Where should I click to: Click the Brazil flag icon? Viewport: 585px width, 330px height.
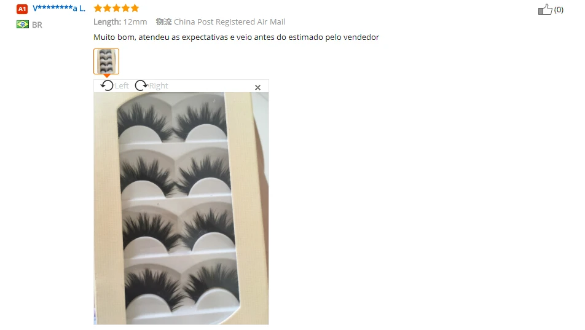(x=23, y=25)
